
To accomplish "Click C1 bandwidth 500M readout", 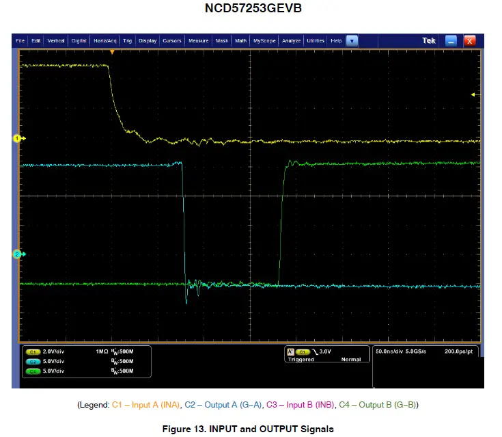I will click(122, 352).
